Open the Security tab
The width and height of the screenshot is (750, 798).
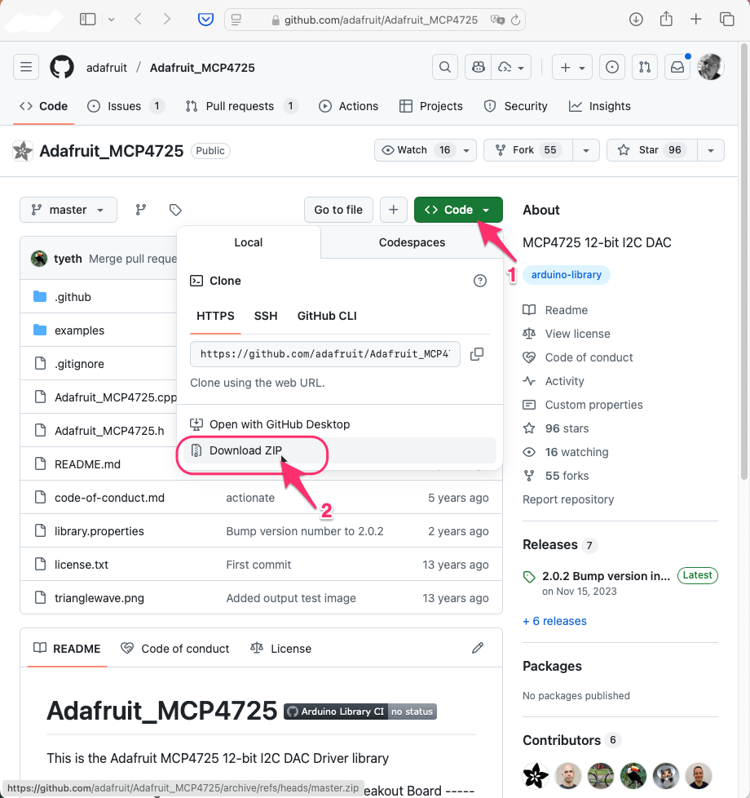pyautogui.click(x=515, y=106)
